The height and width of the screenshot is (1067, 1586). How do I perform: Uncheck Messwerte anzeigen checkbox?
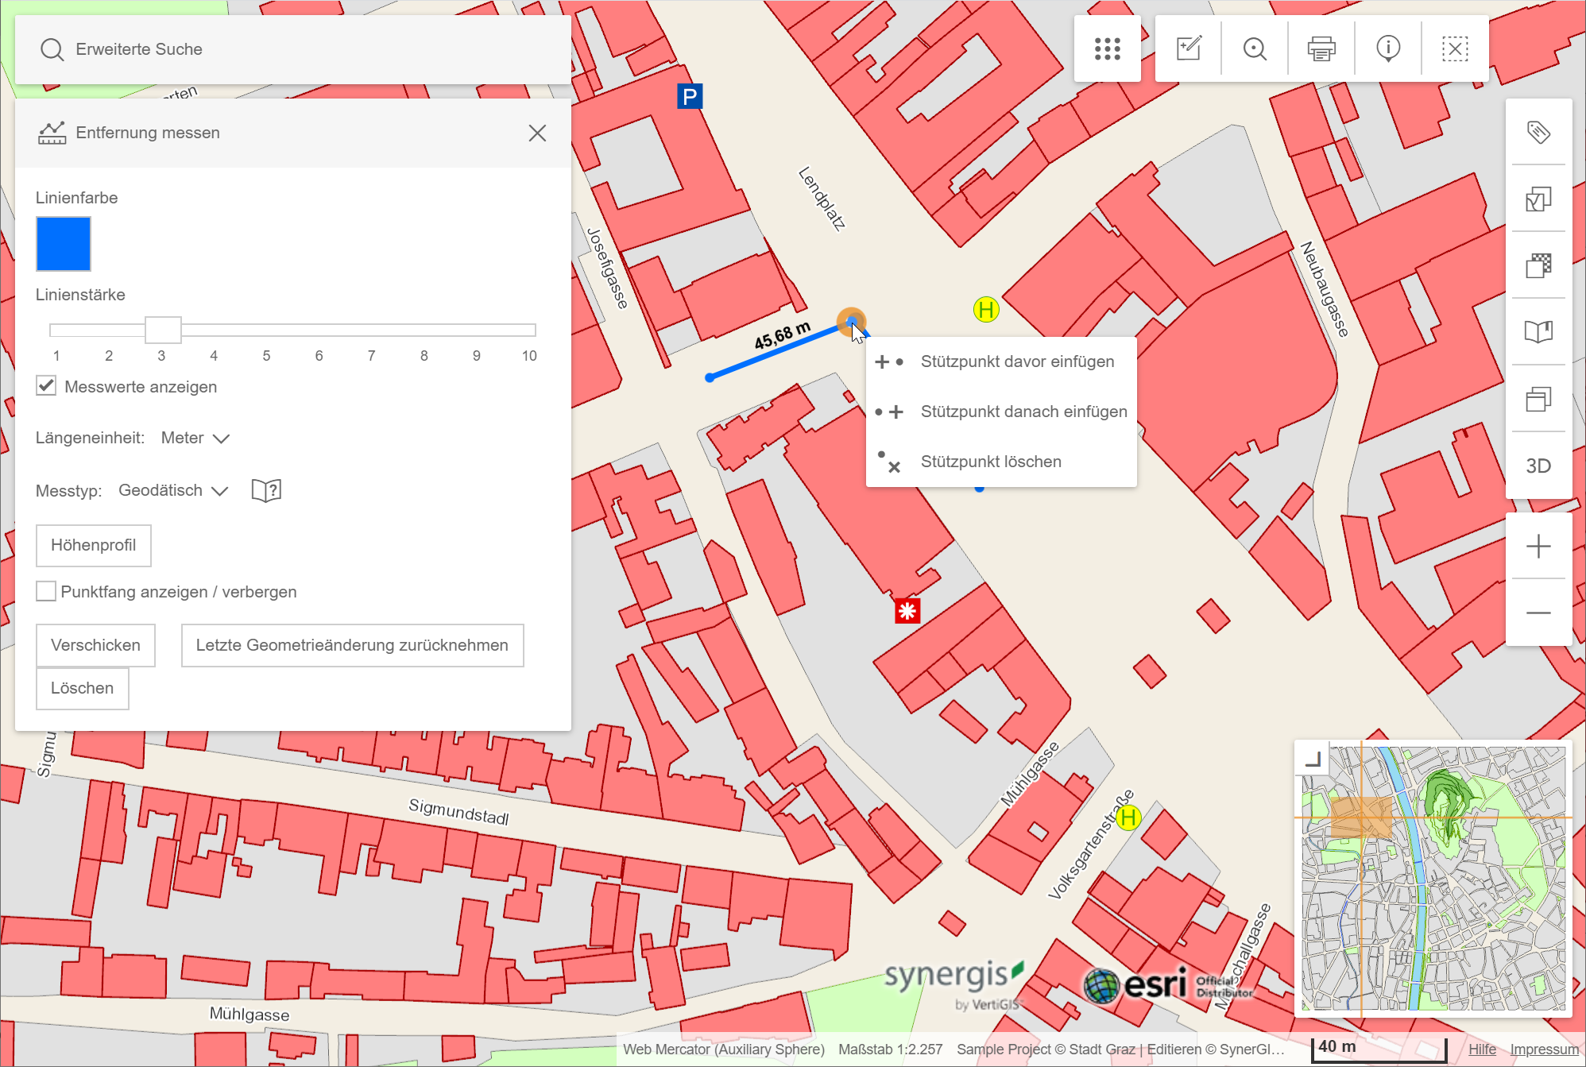(x=47, y=387)
